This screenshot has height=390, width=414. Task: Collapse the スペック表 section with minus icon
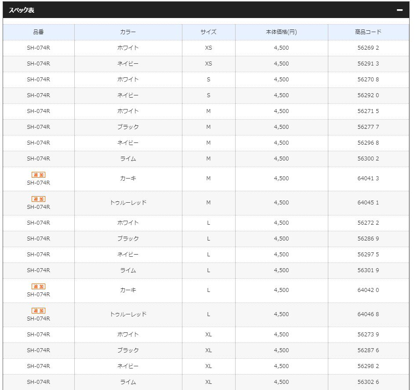[399, 10]
